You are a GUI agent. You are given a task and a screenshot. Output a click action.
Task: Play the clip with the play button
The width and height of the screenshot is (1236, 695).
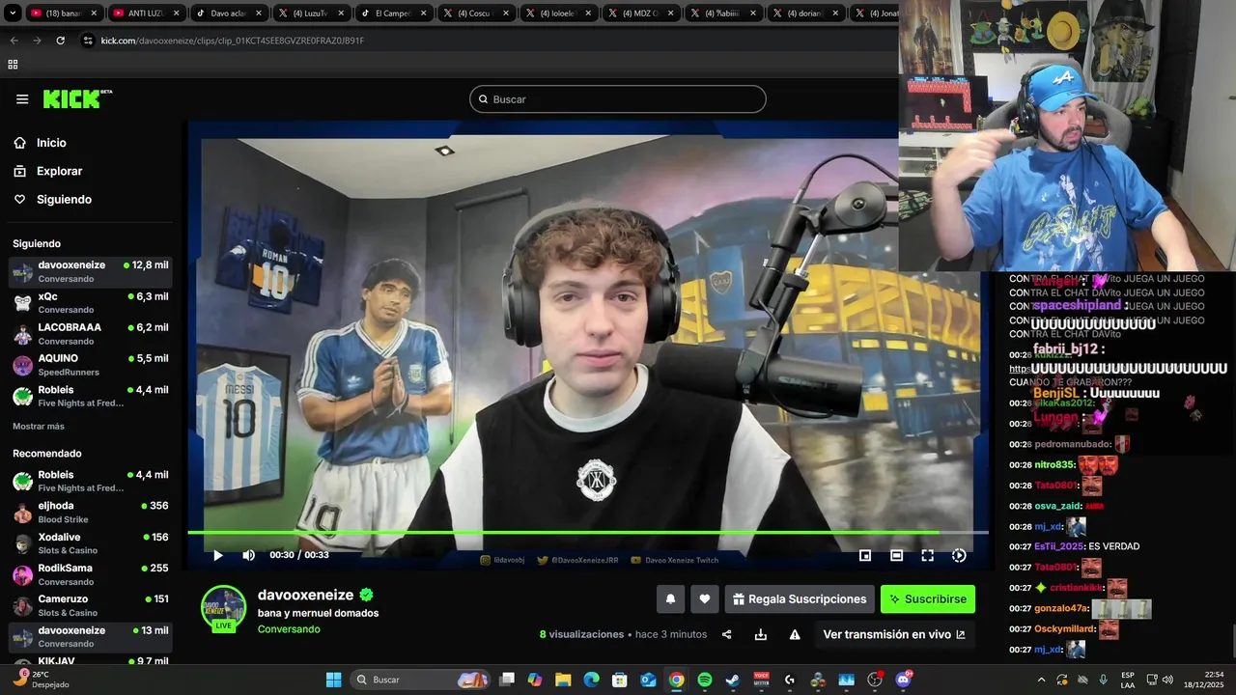218,555
